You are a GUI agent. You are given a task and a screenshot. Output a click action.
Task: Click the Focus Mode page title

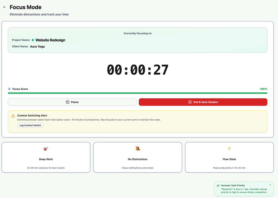coord(25,7)
